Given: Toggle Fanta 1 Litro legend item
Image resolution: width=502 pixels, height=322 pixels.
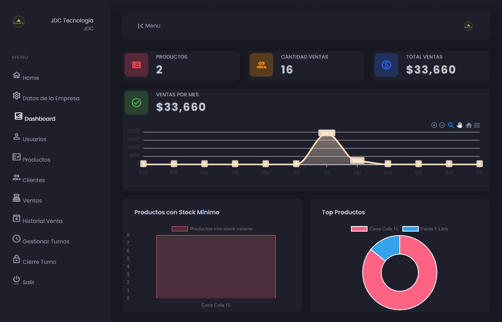Looking at the screenshot, I should click(x=425, y=229).
